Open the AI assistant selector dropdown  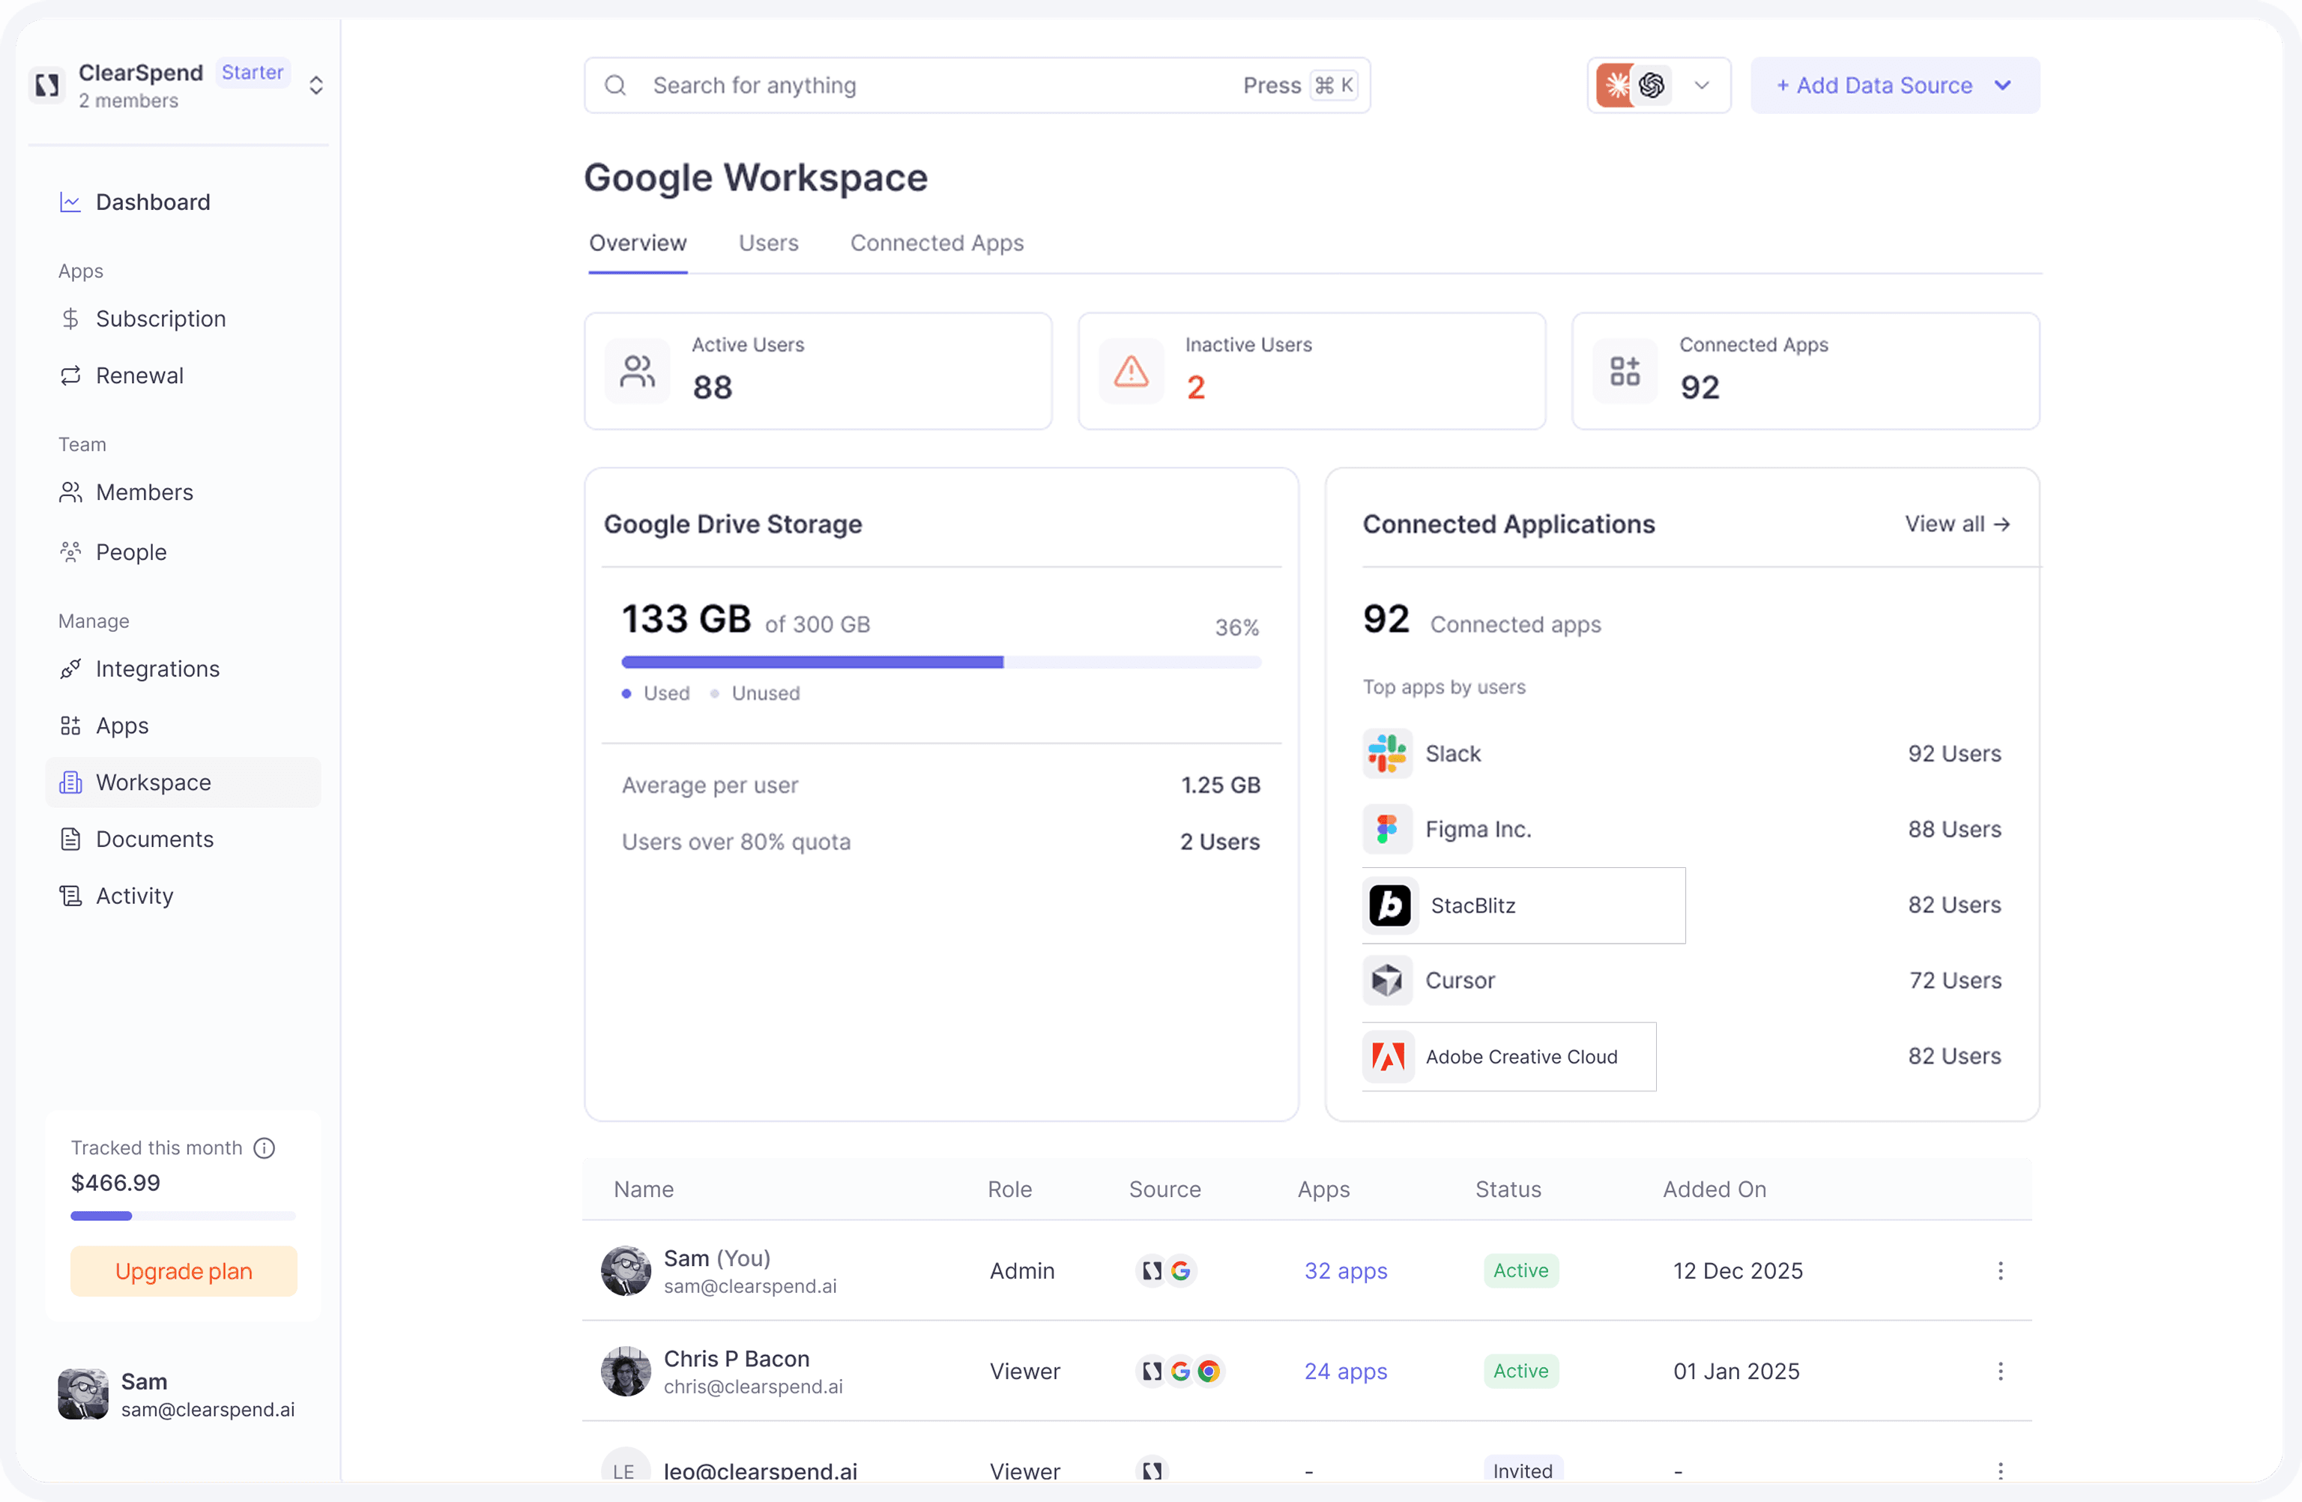[1659, 85]
